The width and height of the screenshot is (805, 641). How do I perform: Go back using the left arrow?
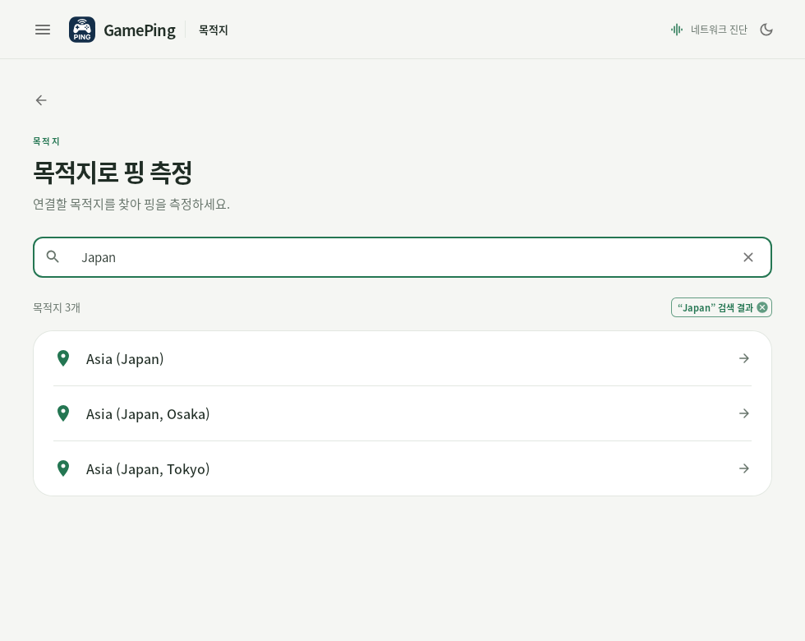41,100
